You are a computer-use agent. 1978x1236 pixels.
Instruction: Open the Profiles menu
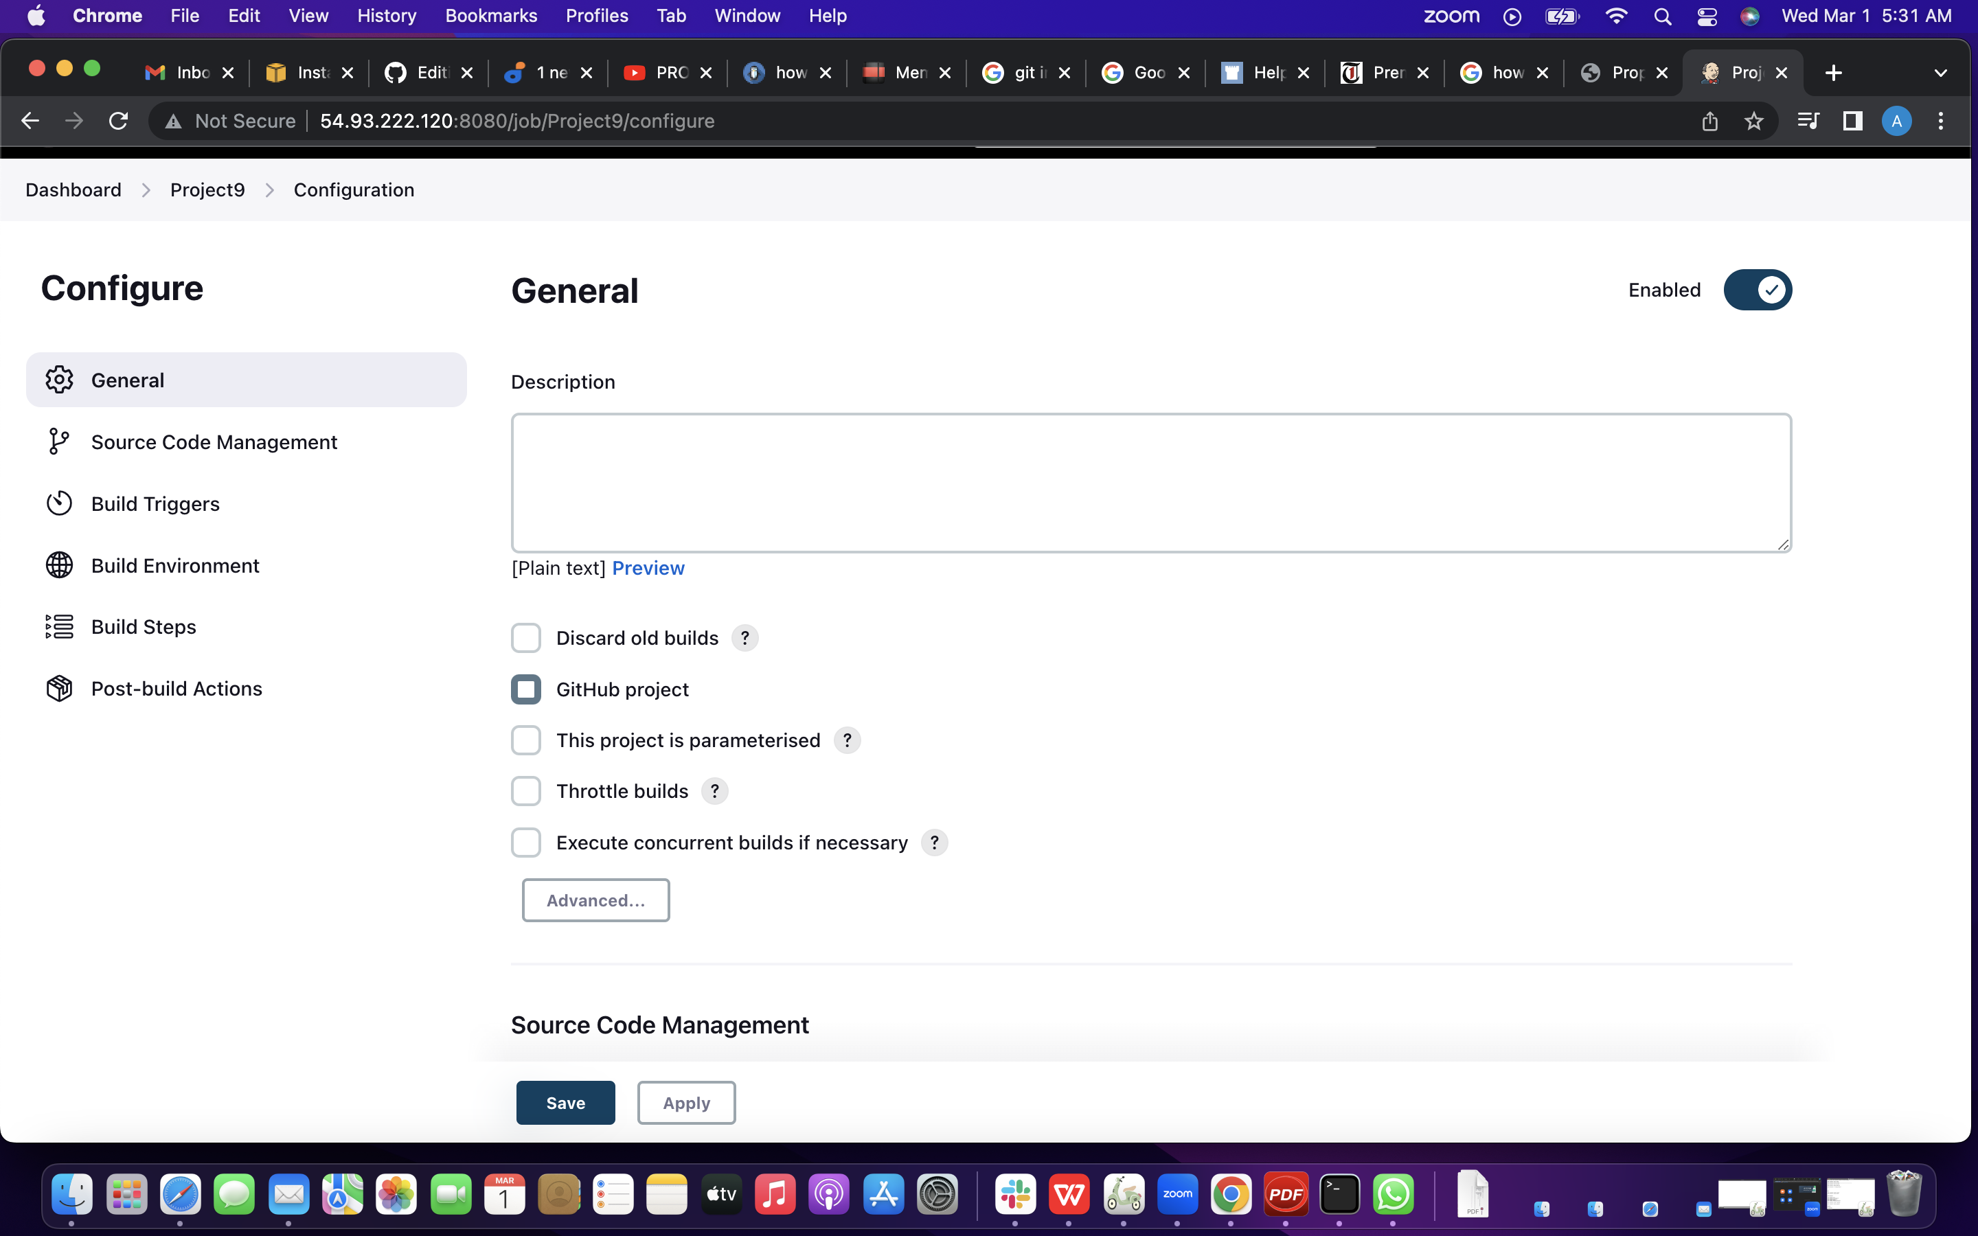(x=597, y=16)
